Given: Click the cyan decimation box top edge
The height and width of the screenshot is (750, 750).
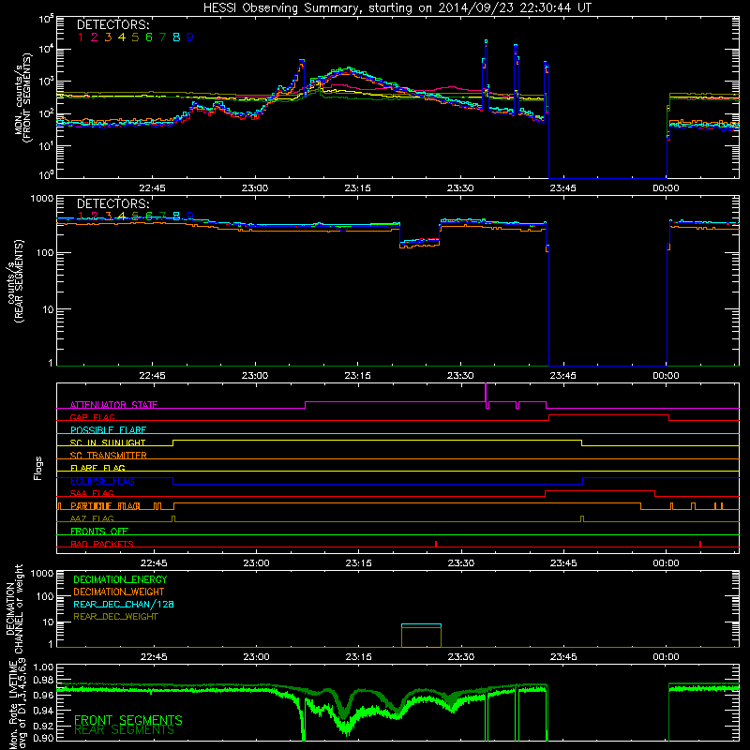Looking at the screenshot, I should point(421,624).
